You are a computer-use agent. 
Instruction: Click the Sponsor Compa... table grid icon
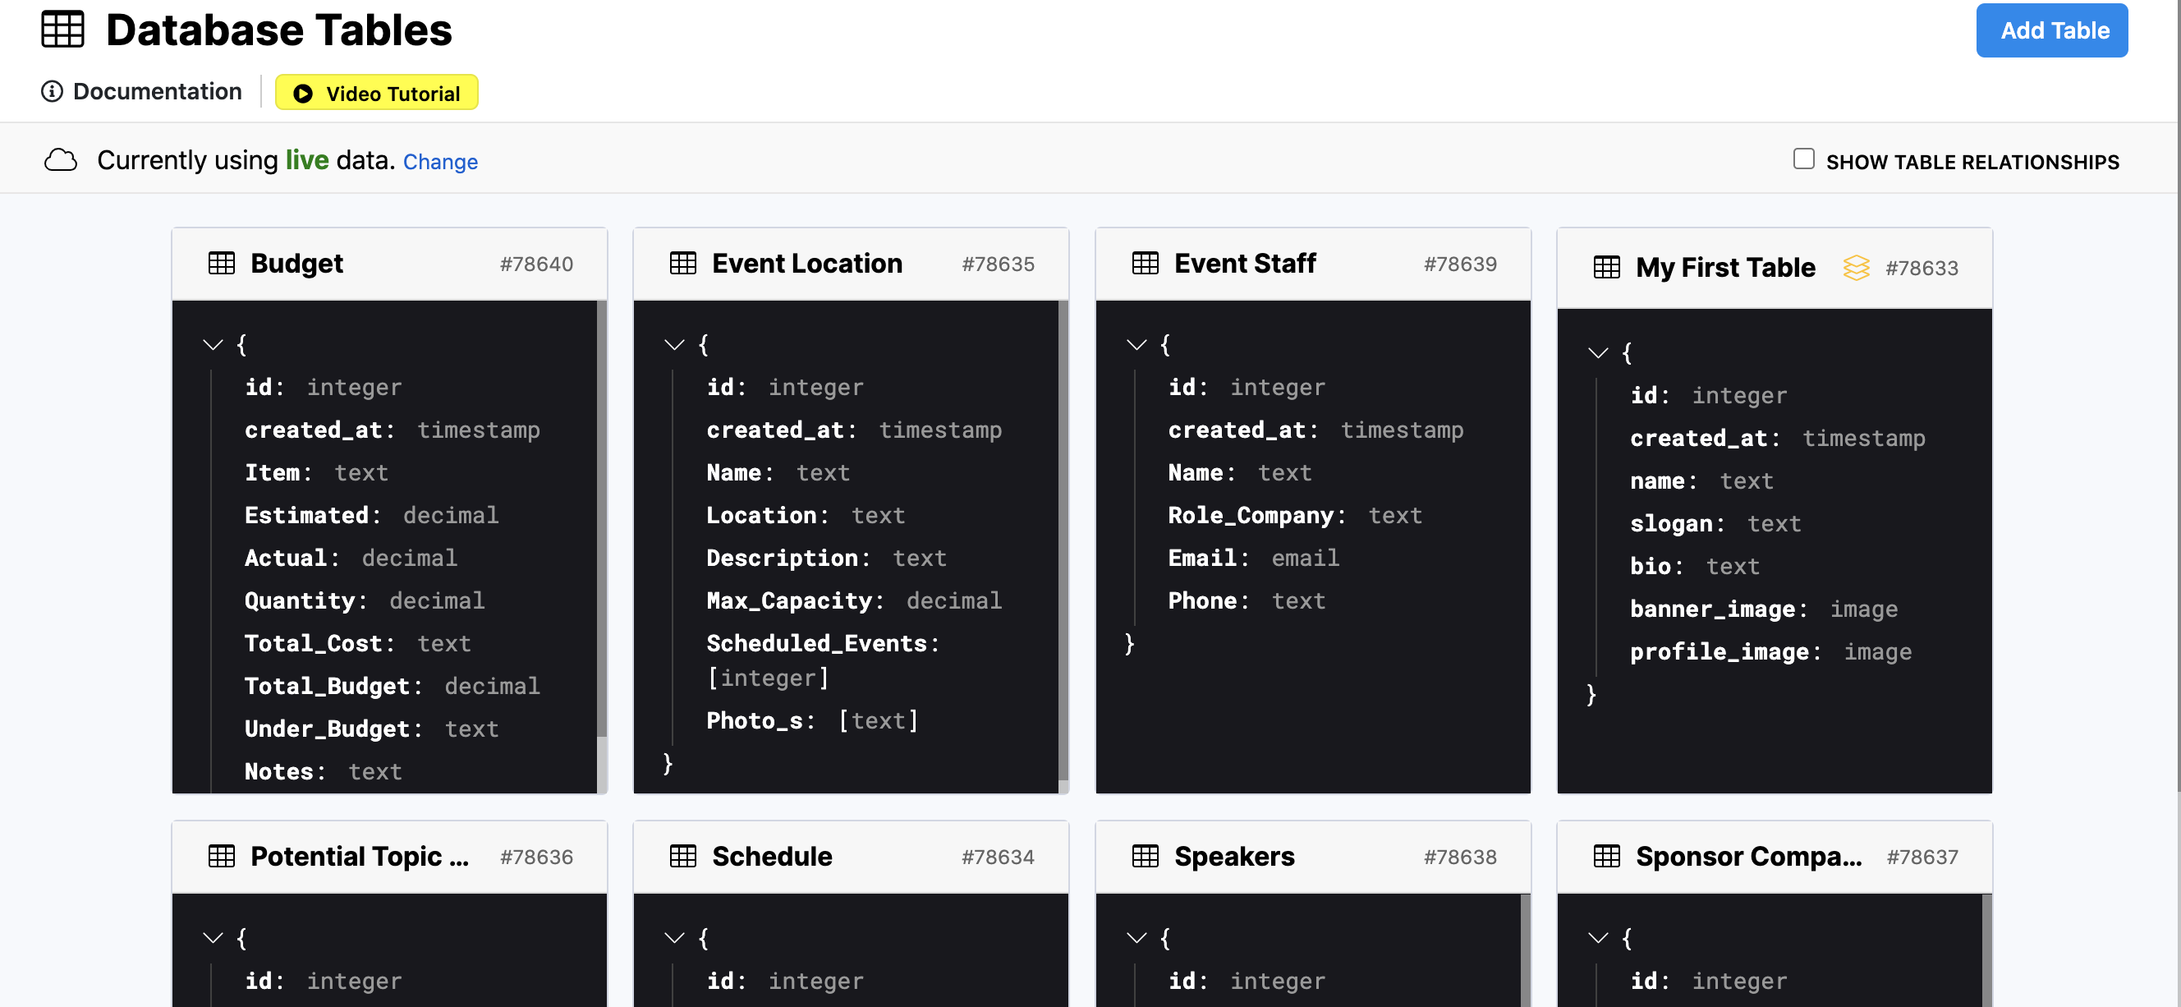click(1607, 856)
